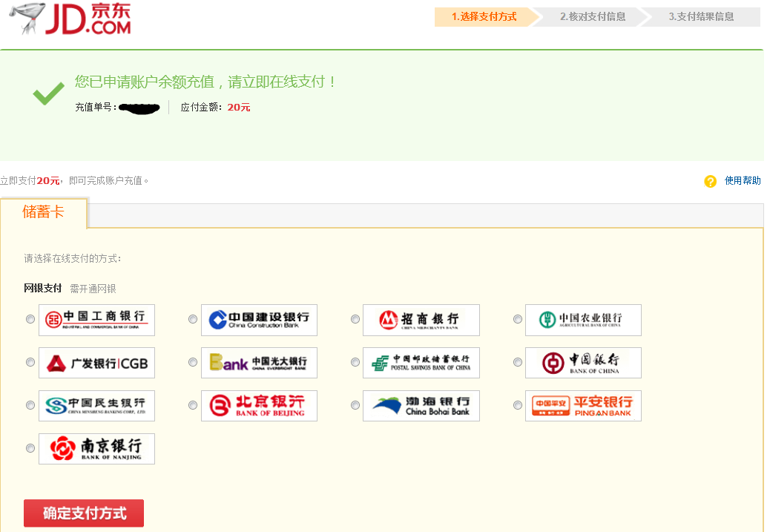Click the yellow question mark help icon
The height and width of the screenshot is (532, 770).
[x=710, y=181]
